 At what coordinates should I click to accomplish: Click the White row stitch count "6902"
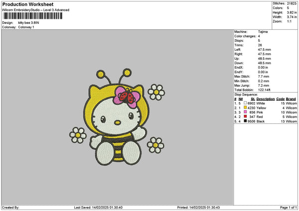[251, 103]
